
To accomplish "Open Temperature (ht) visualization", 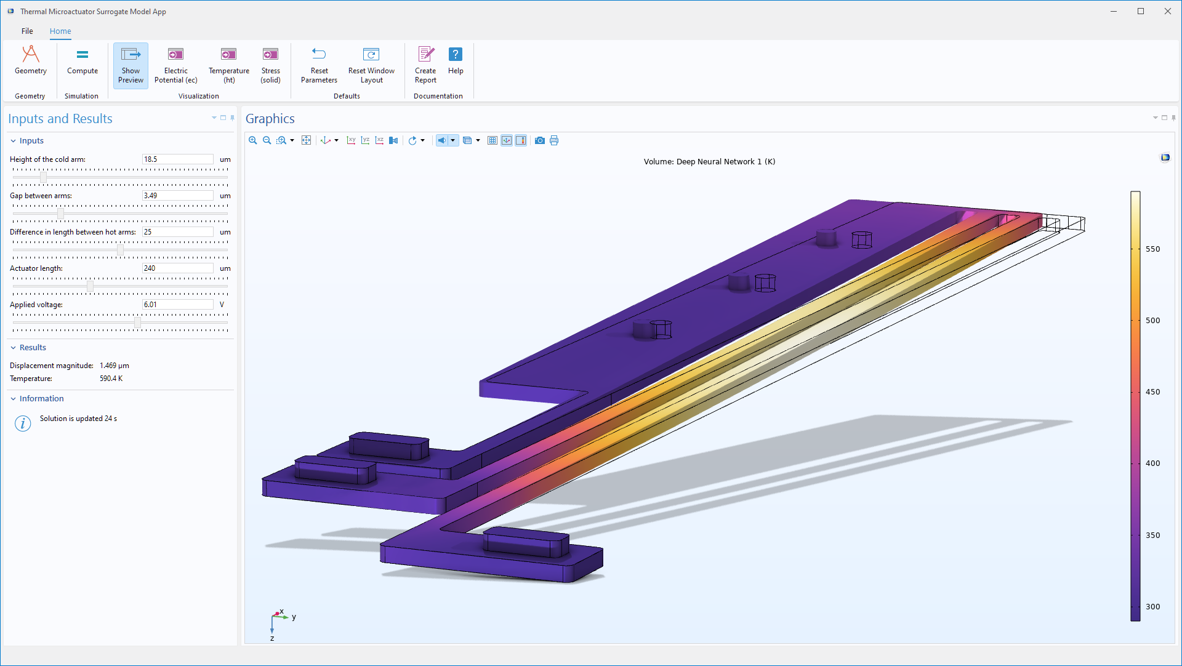I will (228, 65).
